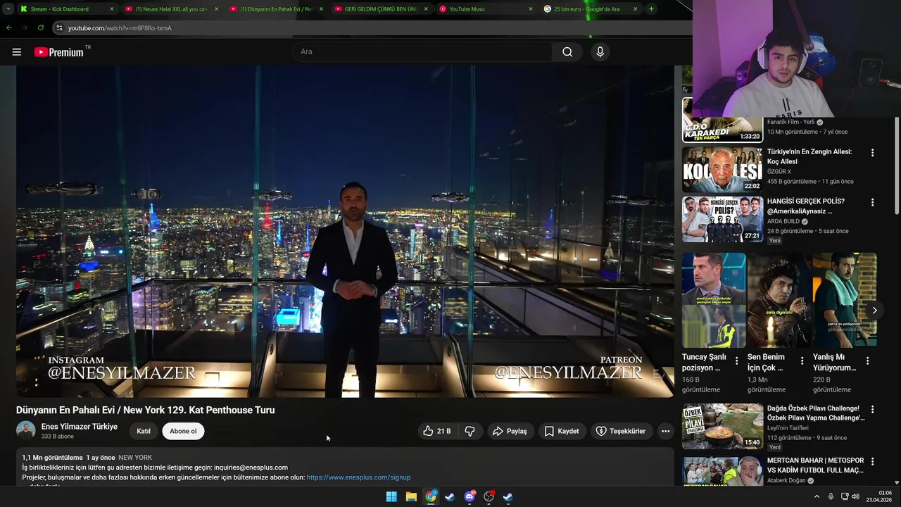Open Discord from the taskbar
Viewport: 901px width, 507px height.
pos(470,496)
